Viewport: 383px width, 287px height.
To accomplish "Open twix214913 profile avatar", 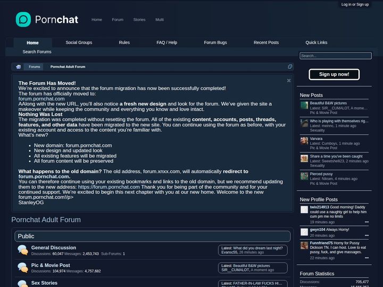I will coord(304,209).
